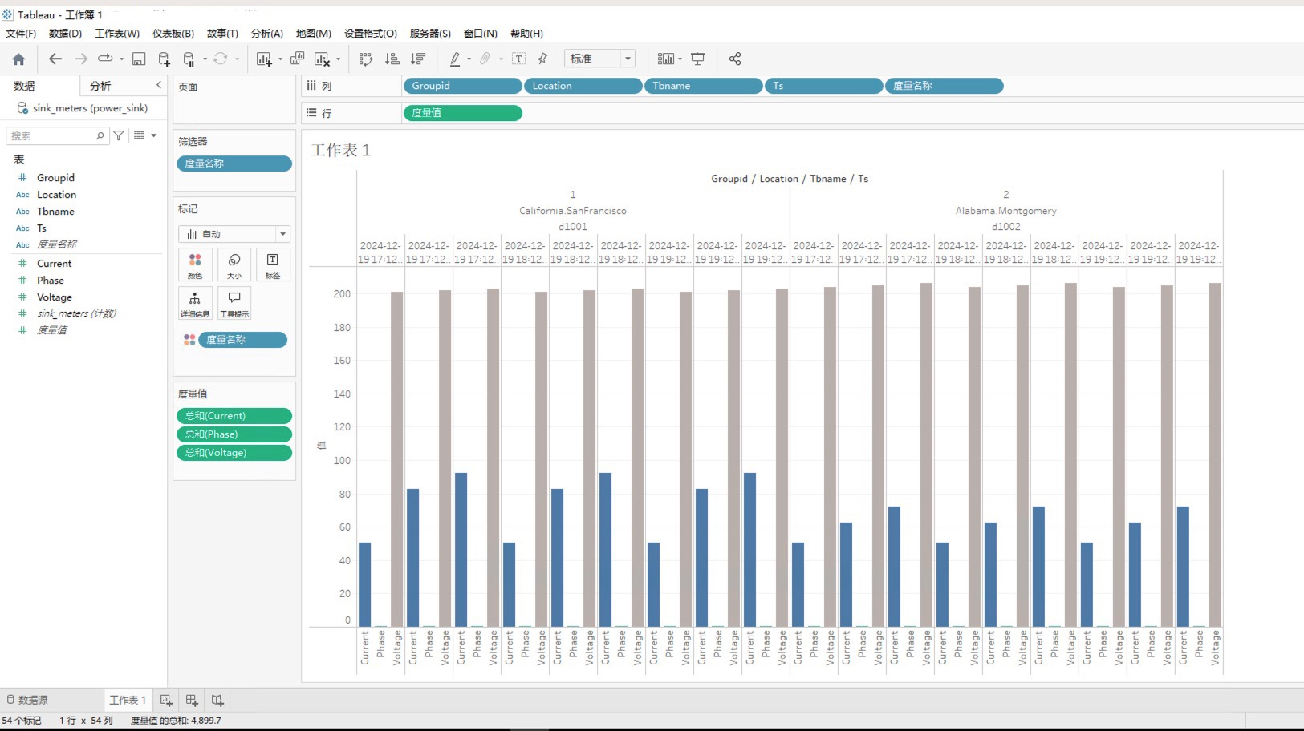Open the Size (大小) marks card
Image resolution: width=1304 pixels, height=731 pixels.
pos(234,265)
